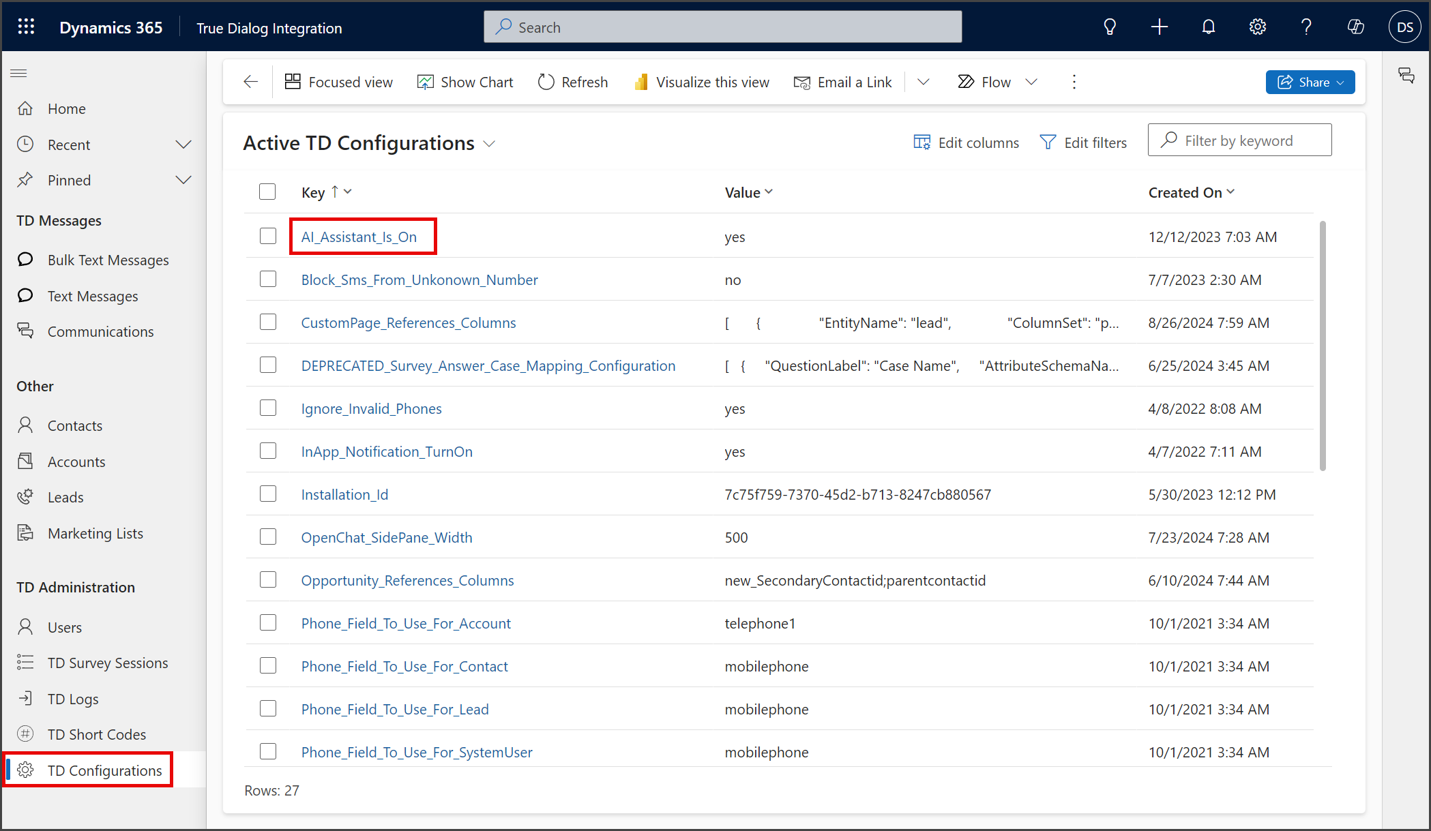Check the InApp_Notification_TurnOn row checkbox
This screenshot has width=1431, height=831.
(x=268, y=451)
